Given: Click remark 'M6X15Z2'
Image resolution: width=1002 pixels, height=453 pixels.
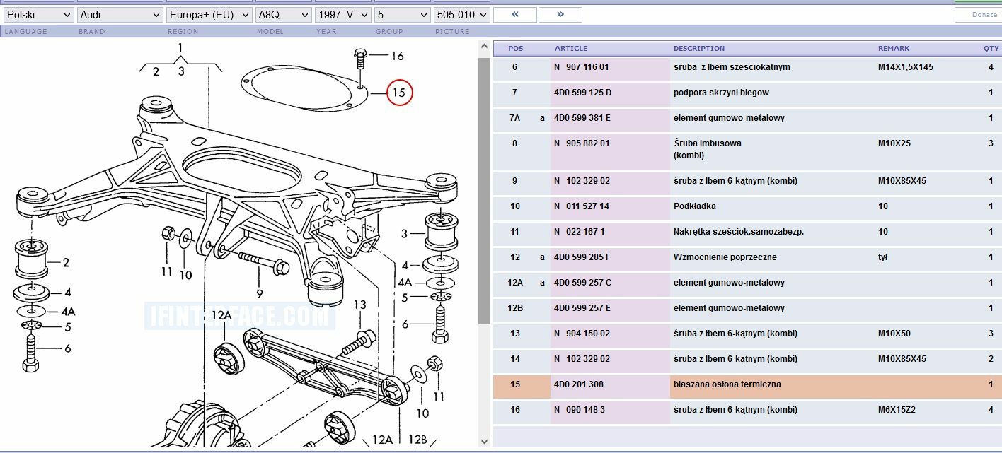Looking at the screenshot, I should (897, 410).
